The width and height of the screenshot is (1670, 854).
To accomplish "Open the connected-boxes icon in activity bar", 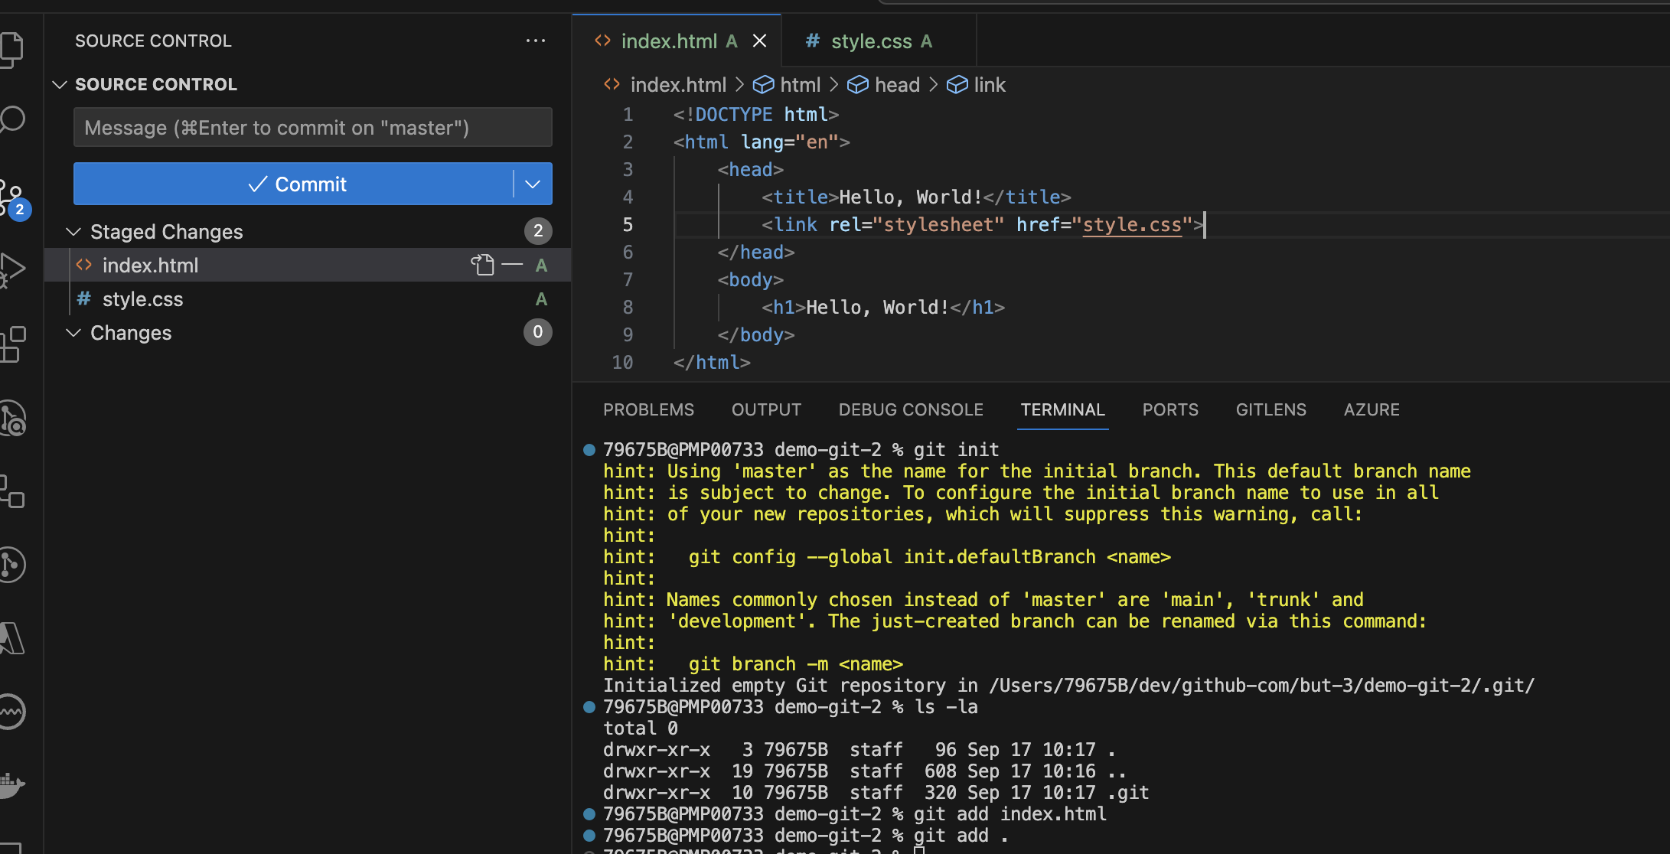I will coord(11,491).
